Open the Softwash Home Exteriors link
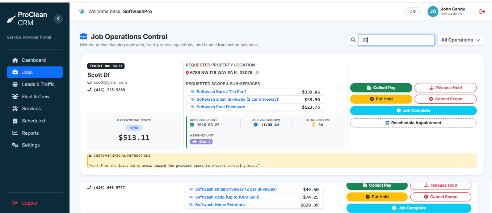Viewport: 492px width, 213px height. click(220, 205)
